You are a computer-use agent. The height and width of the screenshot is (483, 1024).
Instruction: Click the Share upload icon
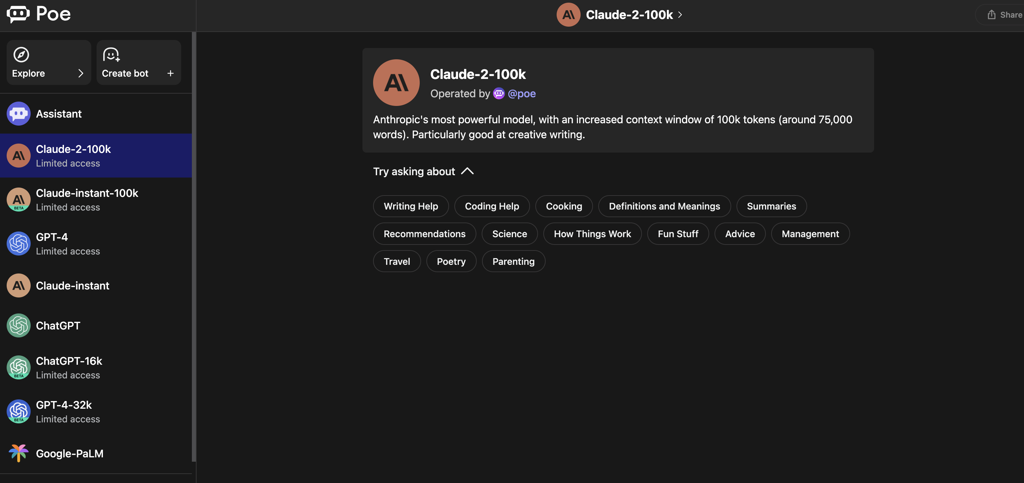[x=991, y=15]
